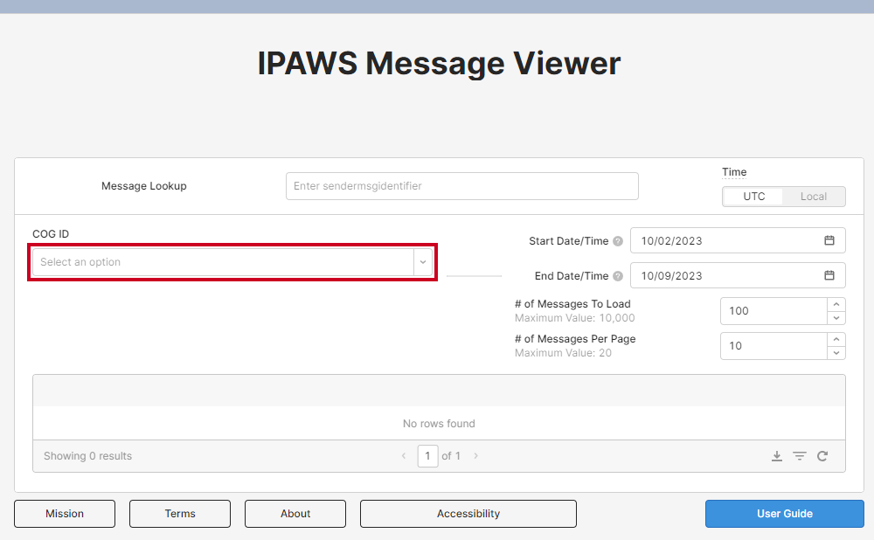Decrease # of Messages To Load
Screen dimensions: 874x540
pyautogui.click(x=836, y=318)
